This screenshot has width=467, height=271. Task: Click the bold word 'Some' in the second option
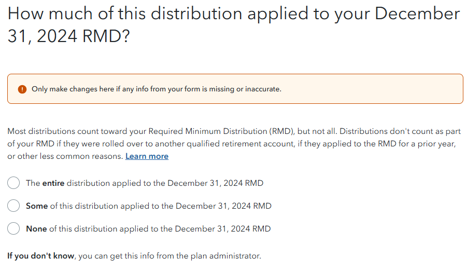[x=37, y=206]
